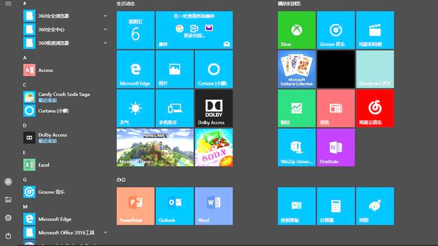The width and height of the screenshot is (438, 246).
Task: Click the letter G section header
Action: point(25,180)
